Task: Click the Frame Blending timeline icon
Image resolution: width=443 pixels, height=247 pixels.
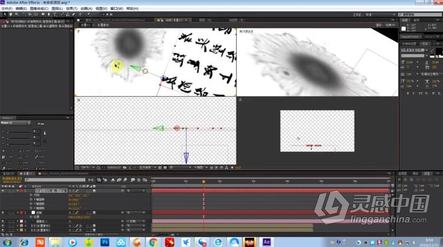Action: (x=119, y=180)
